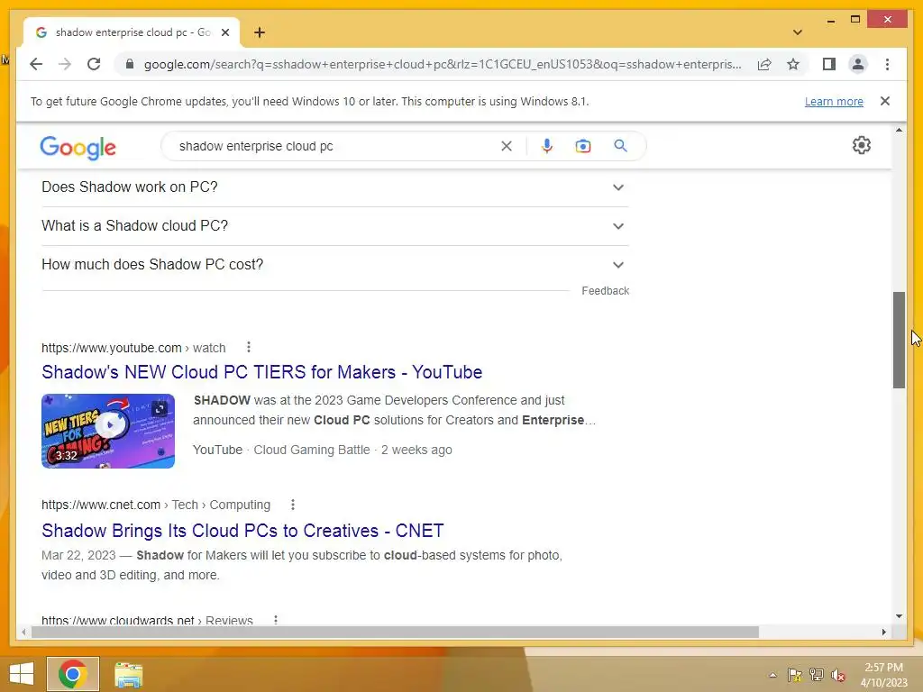Click the horizontal scrollbar thumb
The width and height of the screenshot is (923, 692).
[395, 632]
